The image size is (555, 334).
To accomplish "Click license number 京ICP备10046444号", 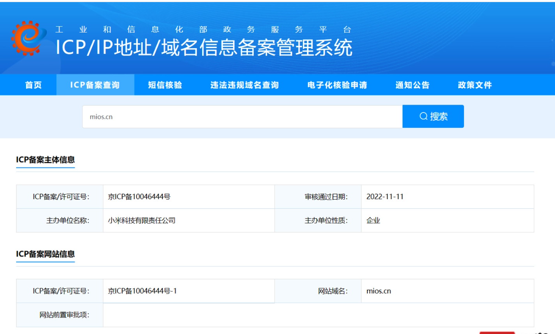I will [x=139, y=197].
